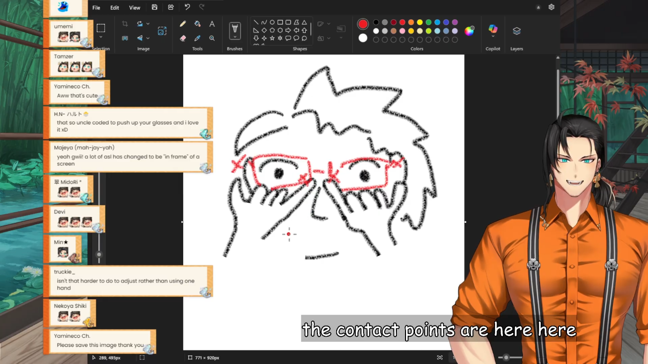Open the Edit colors wheel
This screenshot has height=364, width=648.
click(x=469, y=31)
